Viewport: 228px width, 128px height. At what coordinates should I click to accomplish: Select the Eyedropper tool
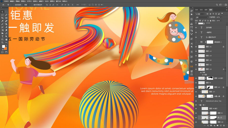[x=2, y=21]
